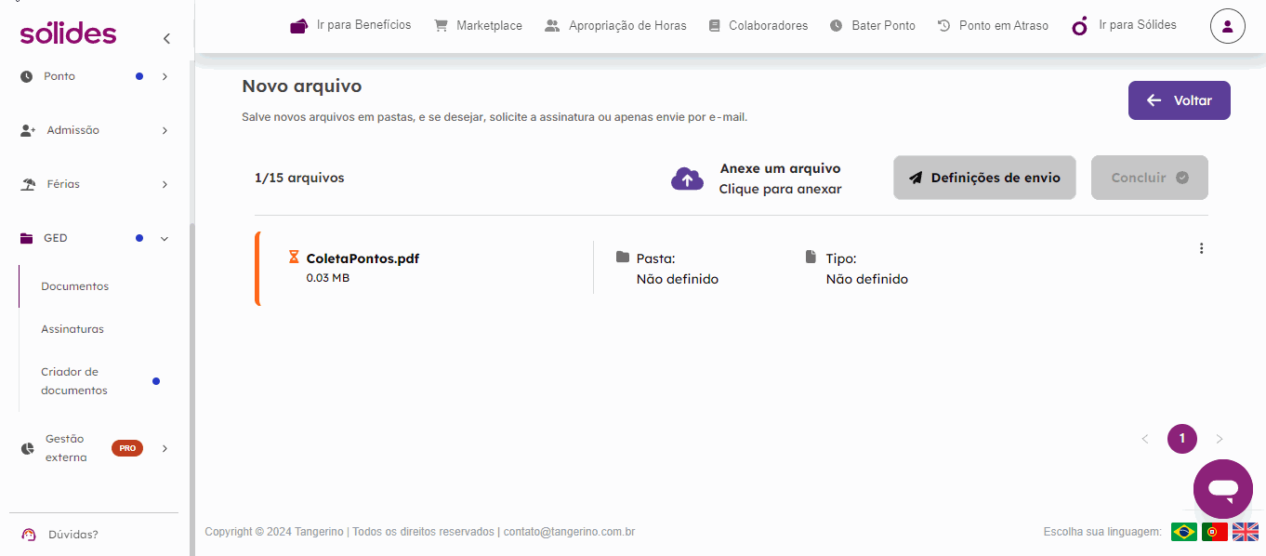The height and width of the screenshot is (556, 1266).
Task: Go to Marketplace in the top bar
Action: (x=478, y=26)
